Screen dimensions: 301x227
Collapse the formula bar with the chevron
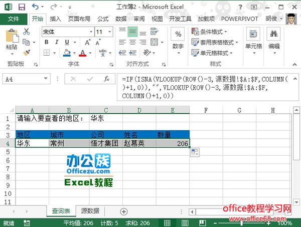[295, 79]
